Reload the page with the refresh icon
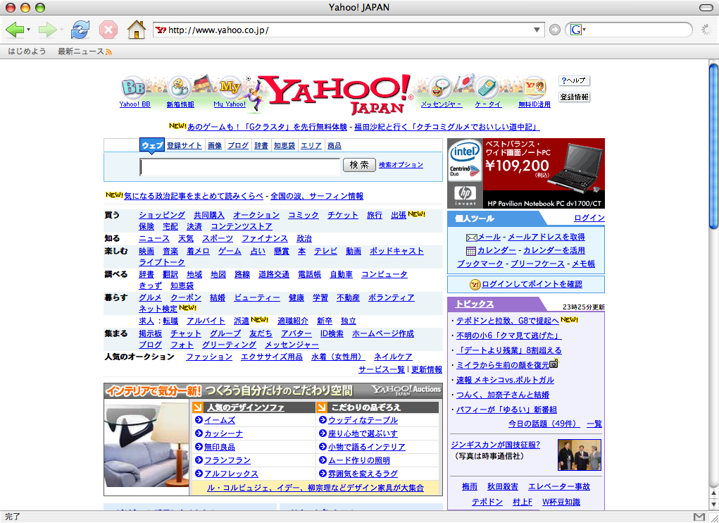This screenshot has width=719, height=523. (80, 30)
